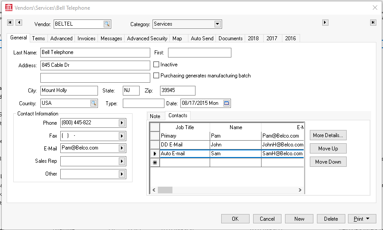Click the New button

pos(299,219)
